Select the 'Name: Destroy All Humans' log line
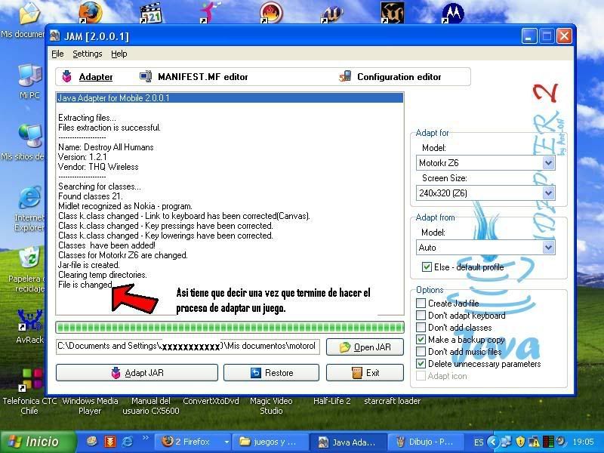The width and height of the screenshot is (604, 453). 106,147
